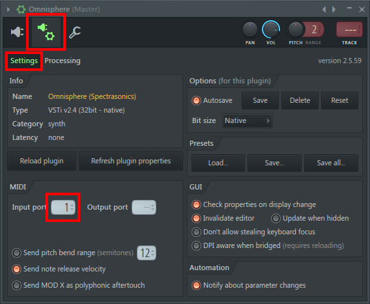The width and height of the screenshot is (370, 304).
Task: Click the Omnisphere gear icon in title bar
Action: coord(21,9)
